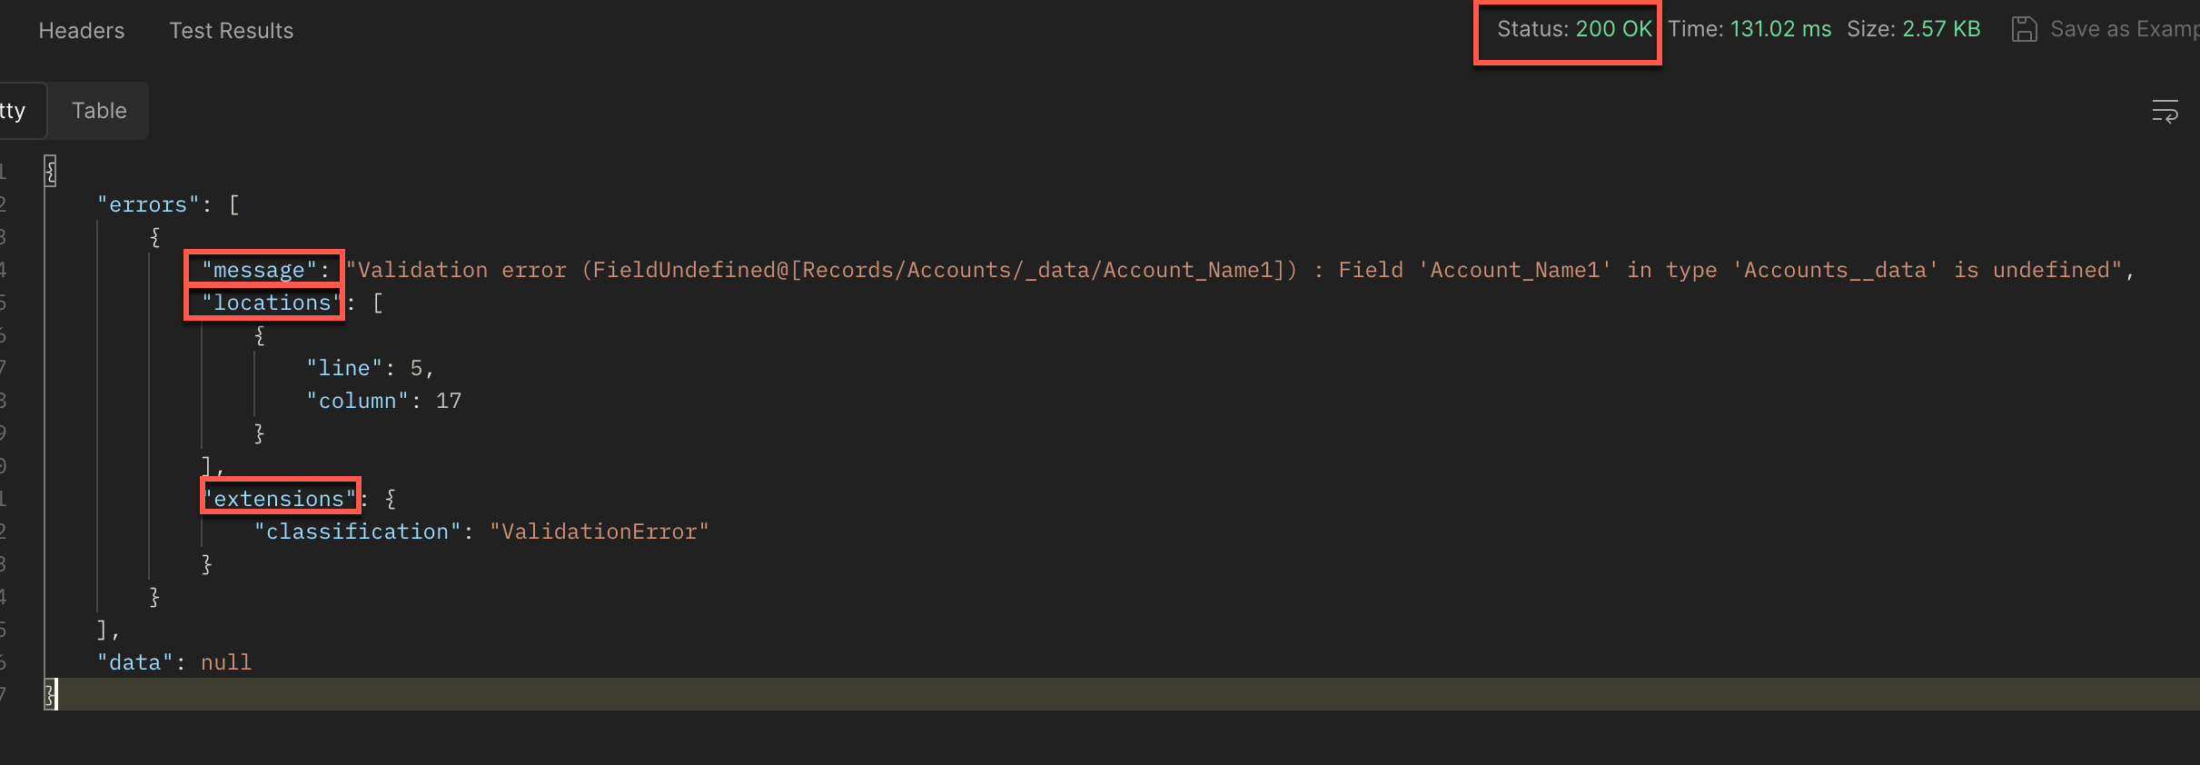The height and width of the screenshot is (765, 2200).
Task: Click the Save as Example disk icon
Action: click(2024, 29)
